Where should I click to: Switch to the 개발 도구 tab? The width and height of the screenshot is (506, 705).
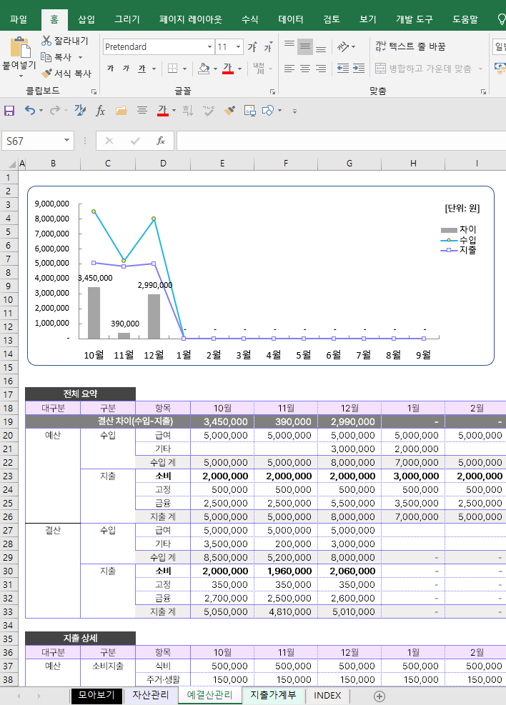(415, 19)
